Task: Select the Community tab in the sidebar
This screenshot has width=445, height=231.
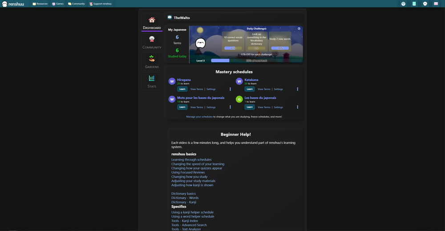Action: pyautogui.click(x=152, y=42)
